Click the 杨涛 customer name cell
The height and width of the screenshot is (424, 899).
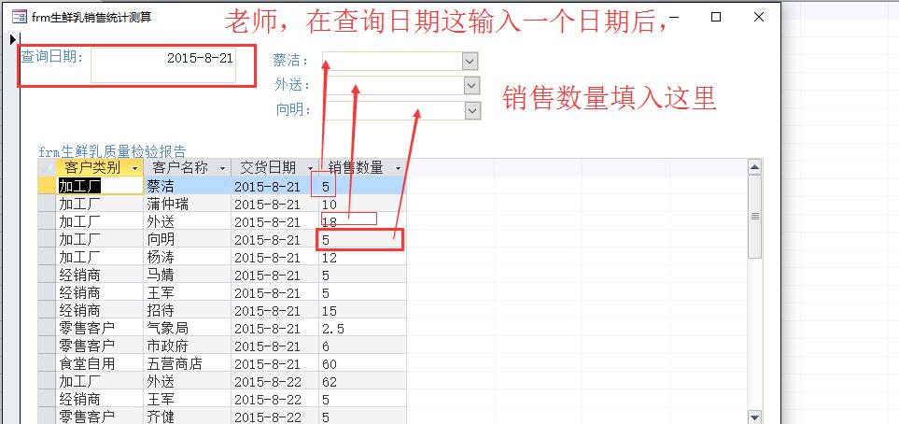click(187, 257)
